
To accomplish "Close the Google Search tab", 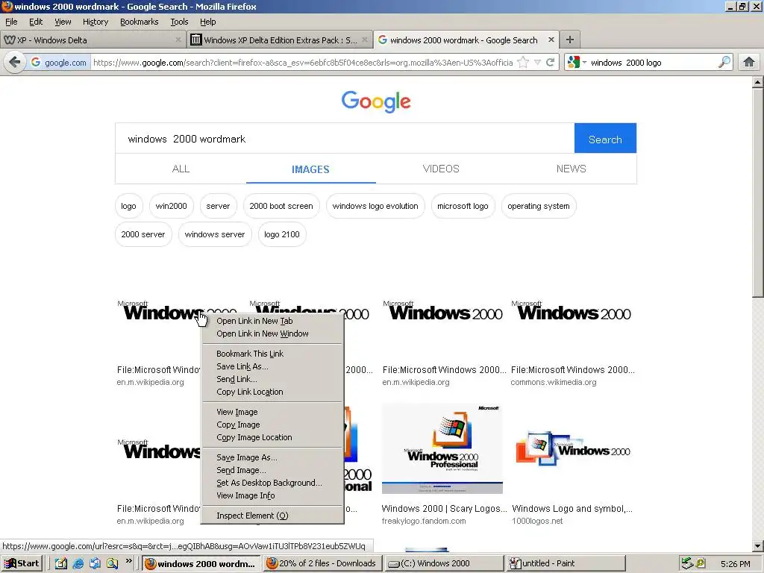I will 551,40.
